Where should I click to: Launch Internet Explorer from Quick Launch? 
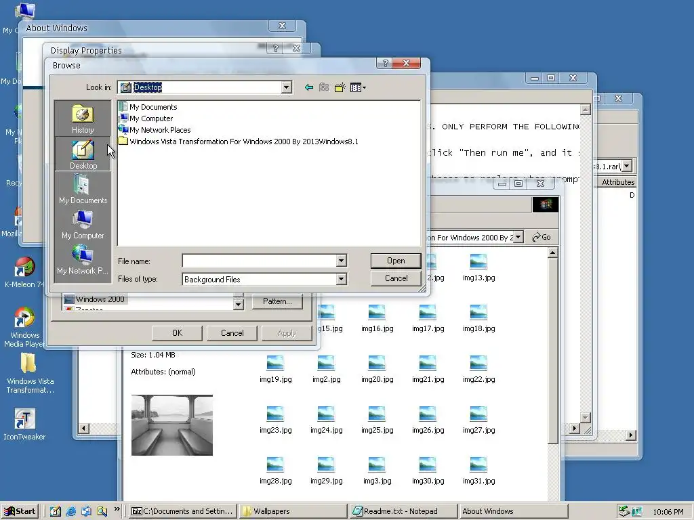coord(70,511)
